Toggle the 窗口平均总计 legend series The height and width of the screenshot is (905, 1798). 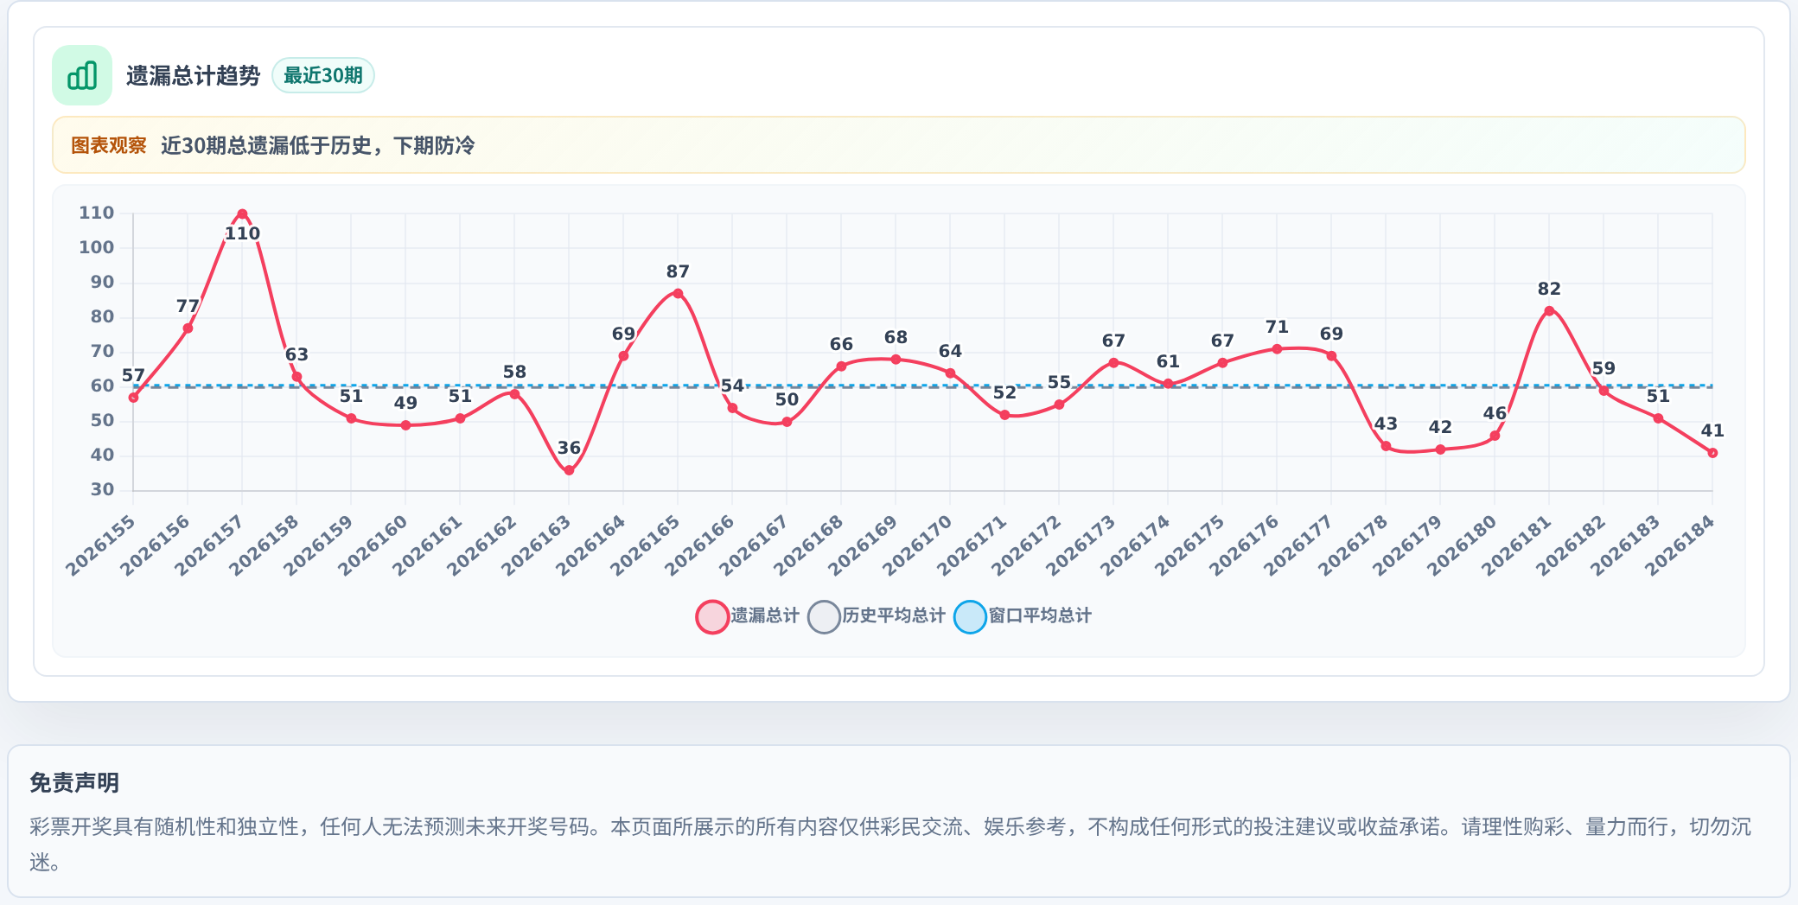point(1023,616)
